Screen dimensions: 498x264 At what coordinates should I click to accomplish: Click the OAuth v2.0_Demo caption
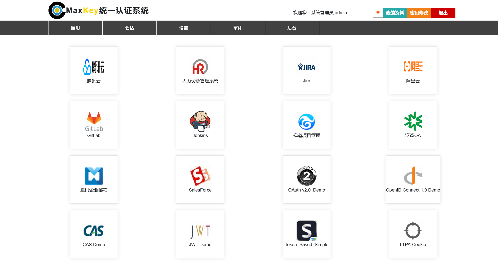click(x=306, y=190)
